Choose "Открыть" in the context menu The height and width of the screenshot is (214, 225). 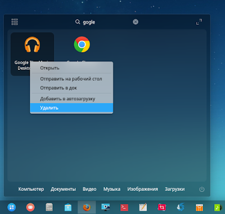[71, 68]
